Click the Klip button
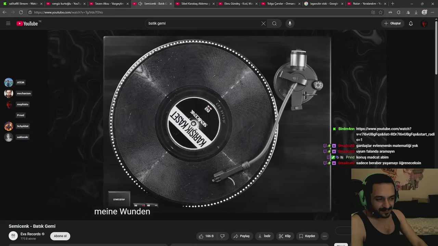Image resolution: width=438 pixels, height=246 pixels. (285, 236)
